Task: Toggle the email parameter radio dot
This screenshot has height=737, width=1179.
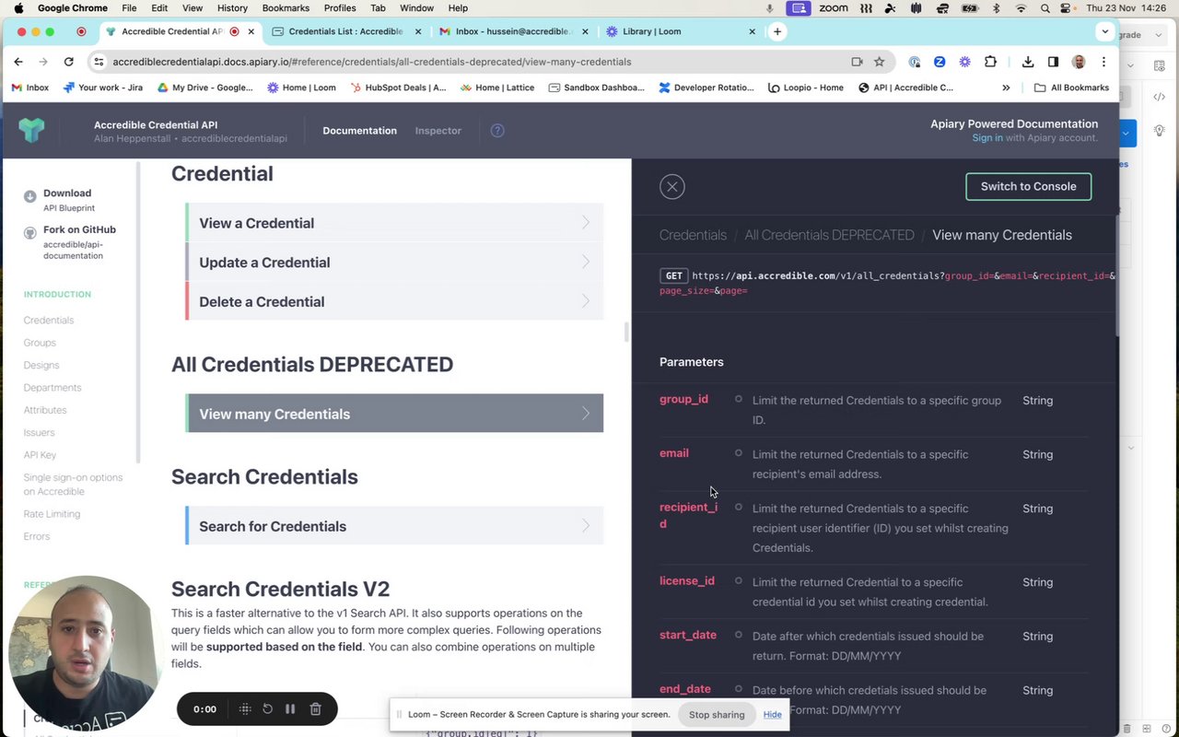Action: pos(738,453)
